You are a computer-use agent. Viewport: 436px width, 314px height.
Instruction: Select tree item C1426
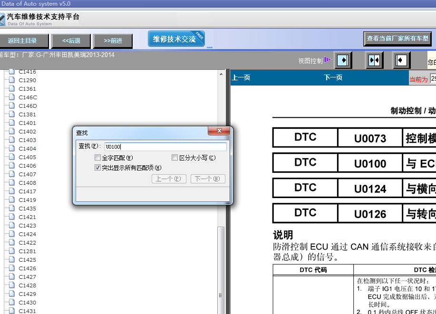tap(27, 268)
